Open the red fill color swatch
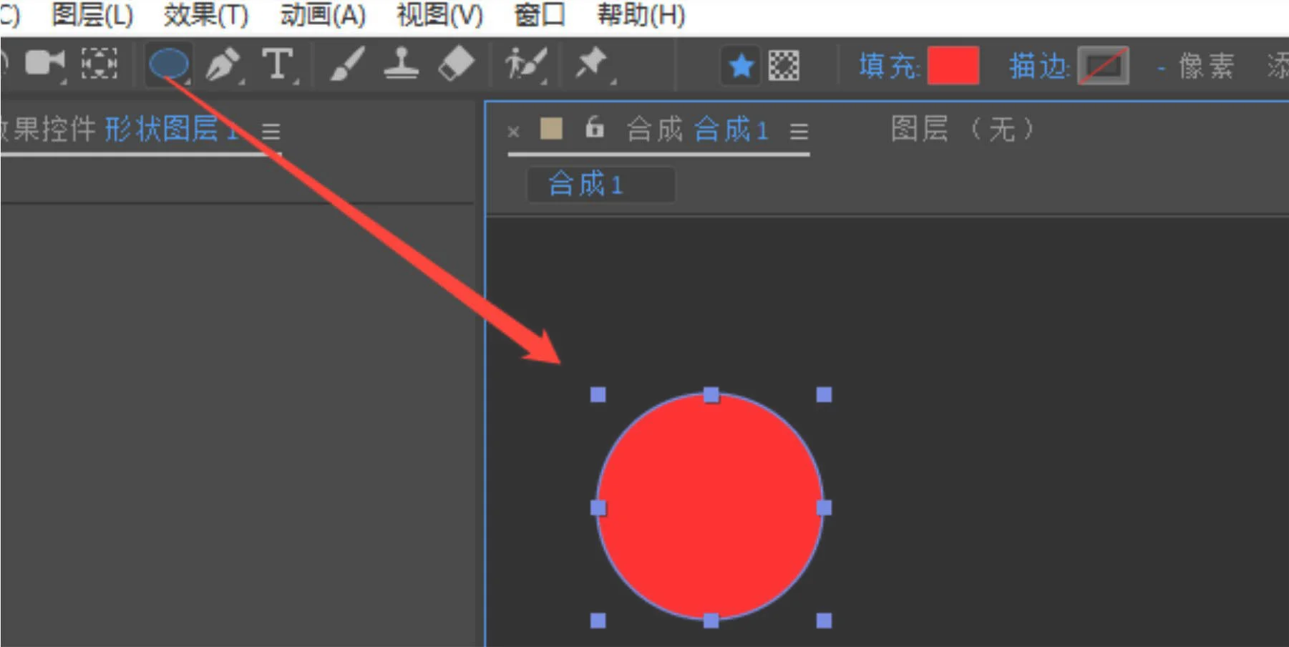This screenshot has width=1289, height=647. pos(953,66)
